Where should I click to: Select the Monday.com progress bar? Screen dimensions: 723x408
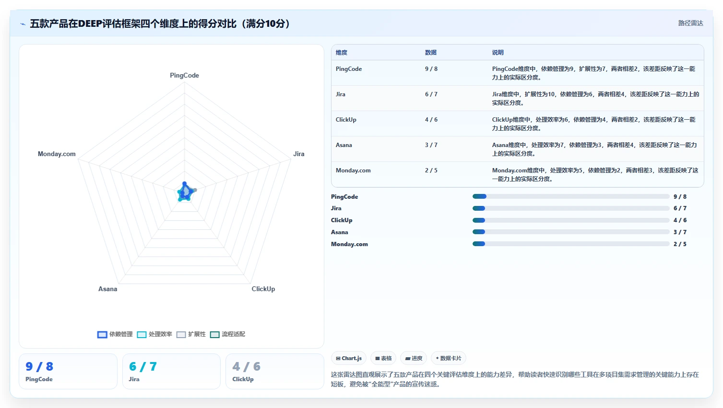tap(571, 244)
